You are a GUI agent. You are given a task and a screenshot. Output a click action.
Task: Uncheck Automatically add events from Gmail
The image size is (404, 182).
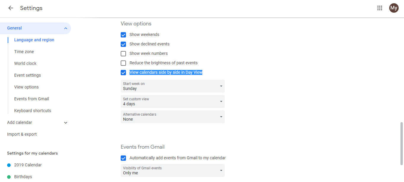point(123,158)
